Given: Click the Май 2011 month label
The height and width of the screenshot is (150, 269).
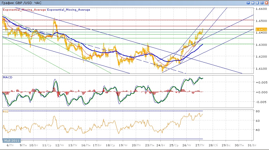Looking at the screenshot, I should 12,140.
